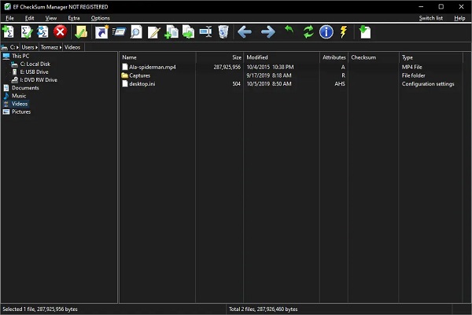The image size is (472, 315).
Task: Open the Edit menu
Action: (30, 18)
